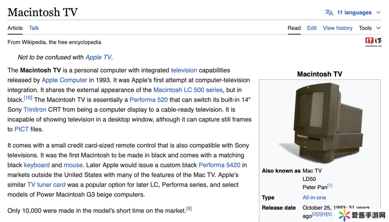Click the Trinitron link
The height and width of the screenshot is (222, 389).
point(35,110)
